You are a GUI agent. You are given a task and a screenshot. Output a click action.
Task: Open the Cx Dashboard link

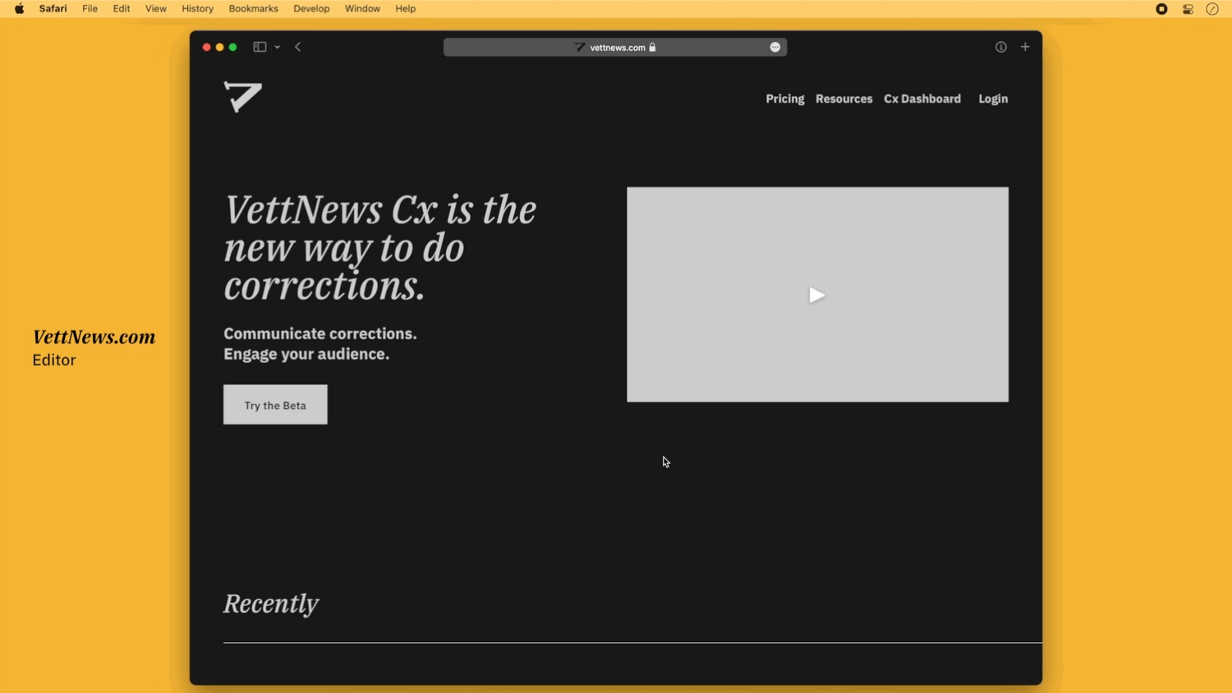(x=922, y=99)
